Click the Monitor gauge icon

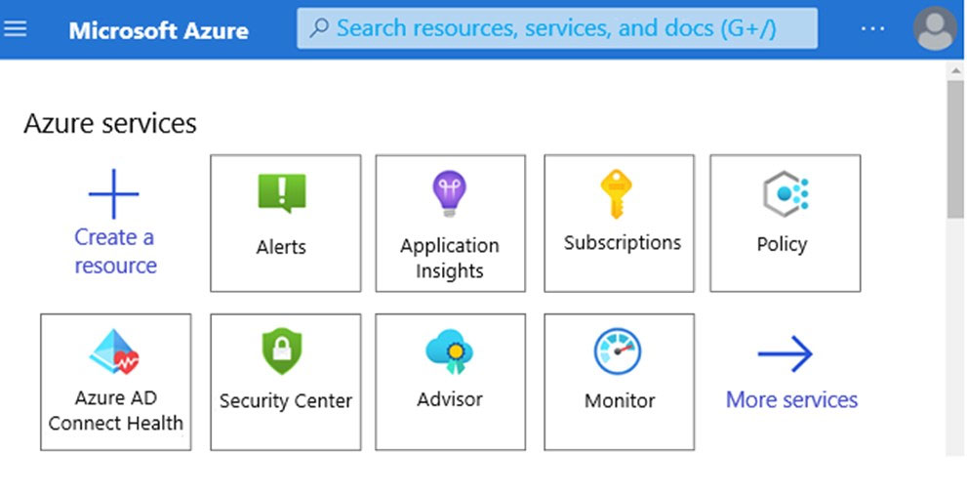tap(618, 351)
